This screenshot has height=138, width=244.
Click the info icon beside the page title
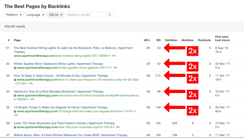click(x=71, y=5)
